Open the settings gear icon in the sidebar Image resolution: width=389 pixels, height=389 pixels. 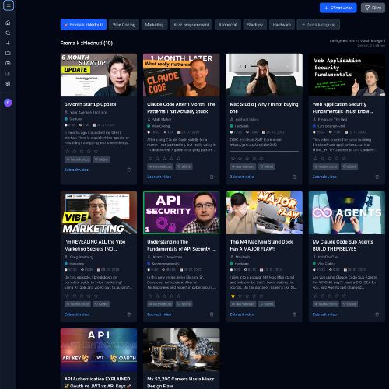coord(8,83)
